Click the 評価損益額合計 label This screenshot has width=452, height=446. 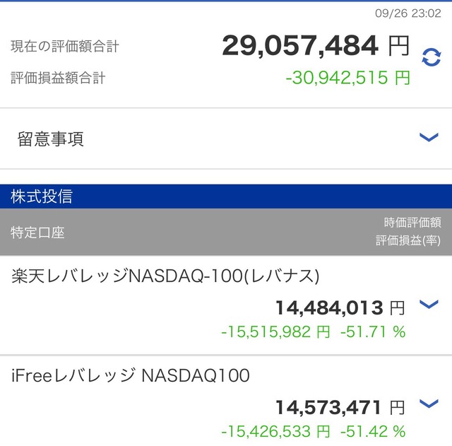(x=58, y=78)
